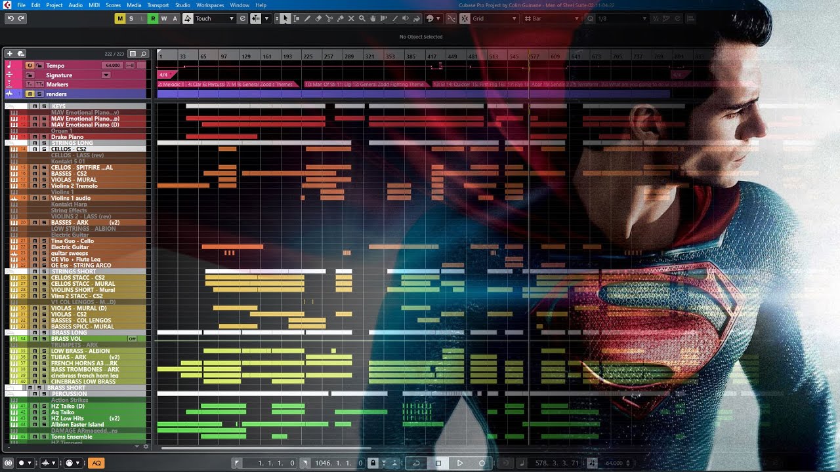Click the Comp hand tool
Image resolution: width=840 pixels, height=472 pixels.
pyautogui.click(x=373, y=18)
